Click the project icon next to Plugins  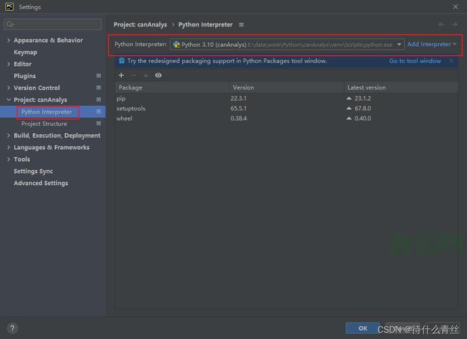click(99, 76)
